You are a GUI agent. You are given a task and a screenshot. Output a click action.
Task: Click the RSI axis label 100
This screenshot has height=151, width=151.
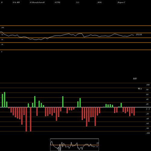pyautogui.click(x=2, y=27)
